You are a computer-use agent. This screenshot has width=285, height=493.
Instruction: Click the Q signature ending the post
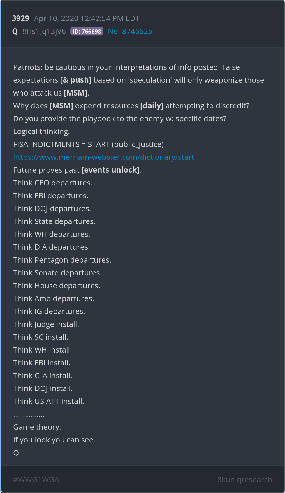click(x=16, y=453)
